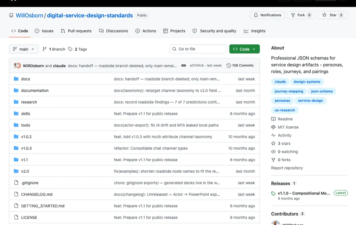
Task: Click the branch icon beside 1 Branch
Action: tap(44, 49)
